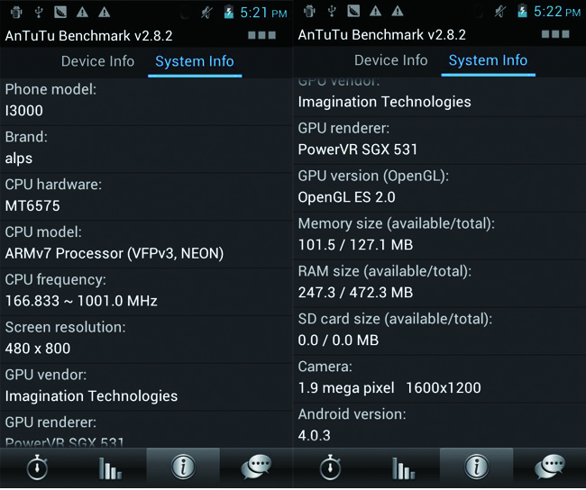Image resolution: width=586 pixels, height=490 pixels.
Task: Tap SD card notification icon in left status bar
Action: click(60, 13)
